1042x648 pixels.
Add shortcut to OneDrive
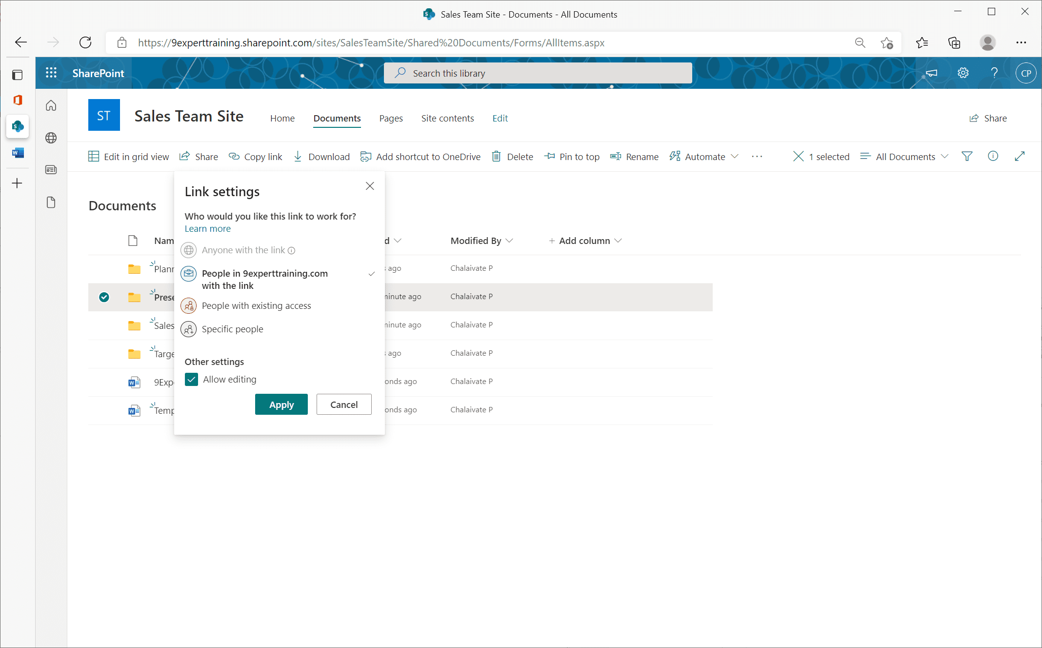click(420, 156)
